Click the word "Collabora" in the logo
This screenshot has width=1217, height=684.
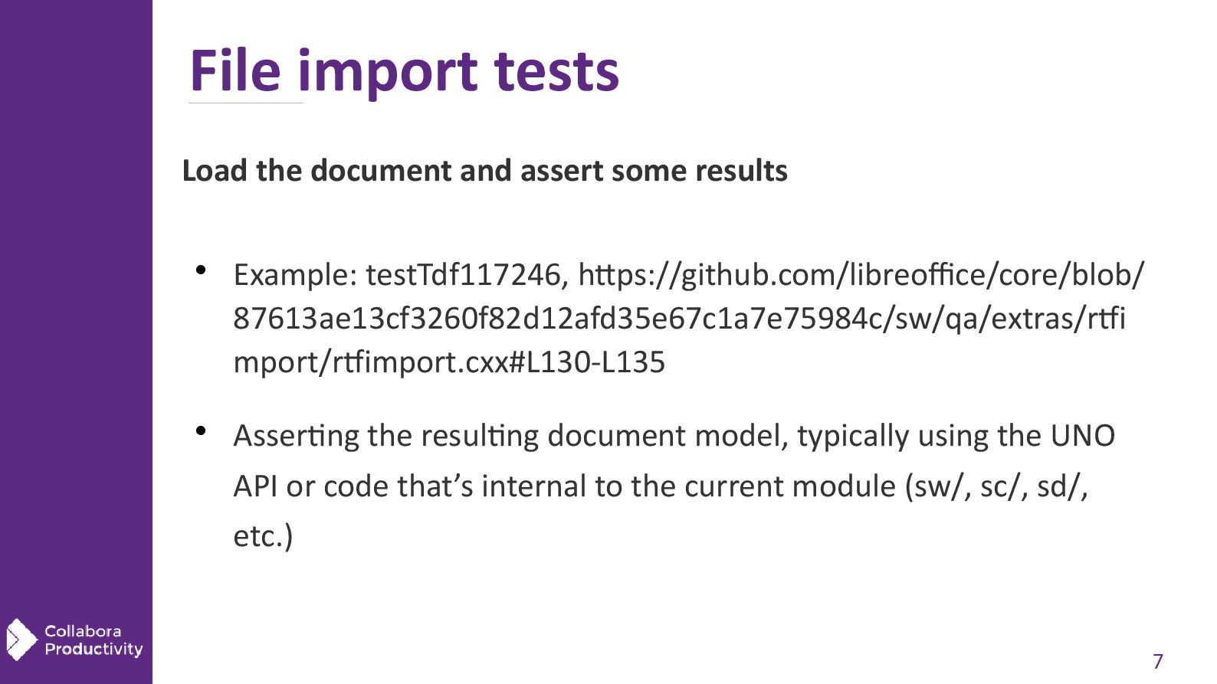coord(83,631)
